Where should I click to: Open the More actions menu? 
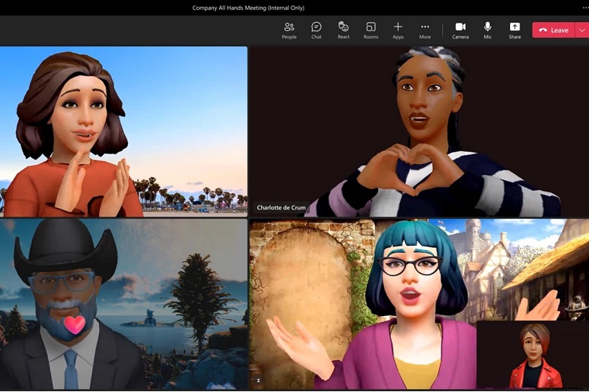[x=425, y=30]
